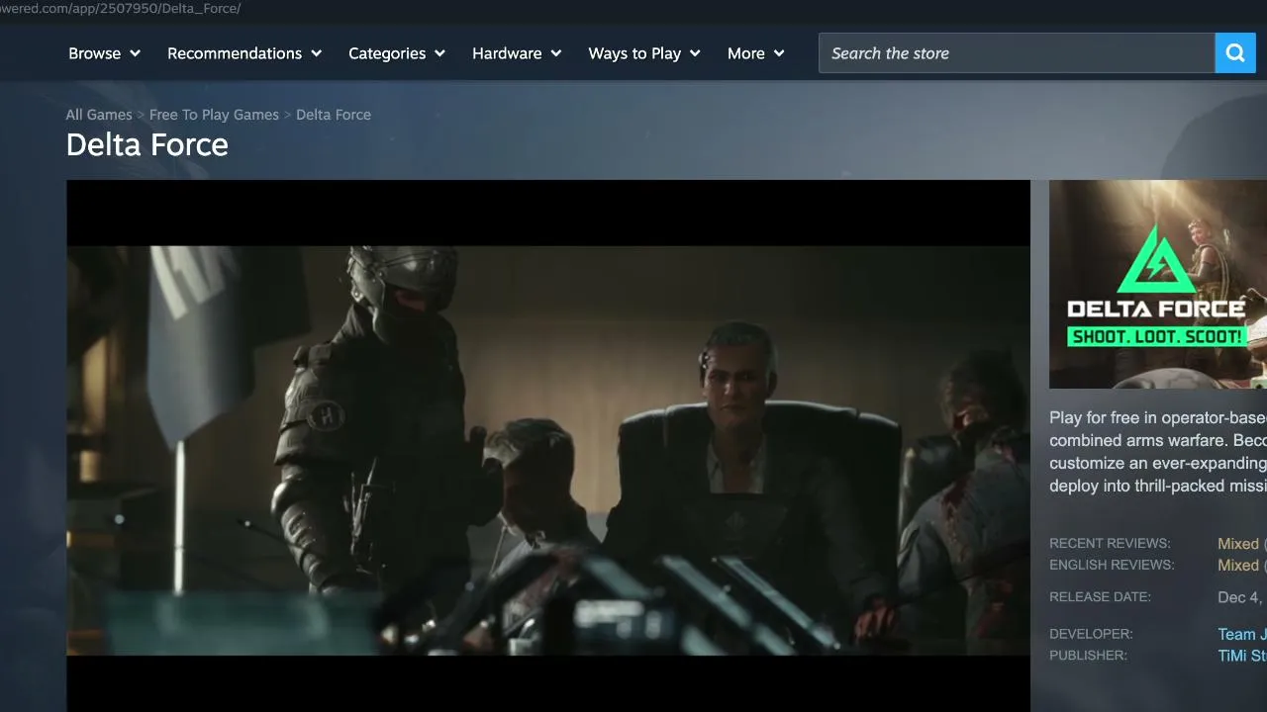1267x712 pixels.
Task: Click the game description text
Action: click(x=1158, y=452)
